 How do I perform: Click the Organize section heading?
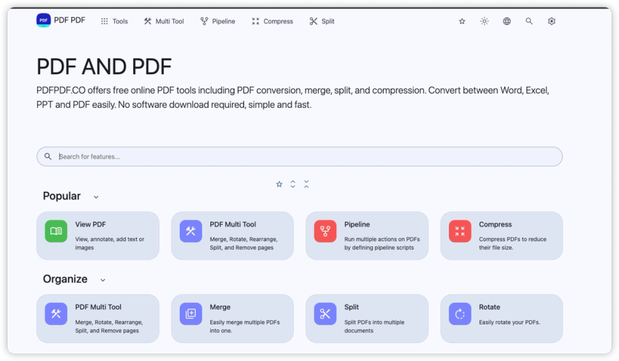(65, 279)
